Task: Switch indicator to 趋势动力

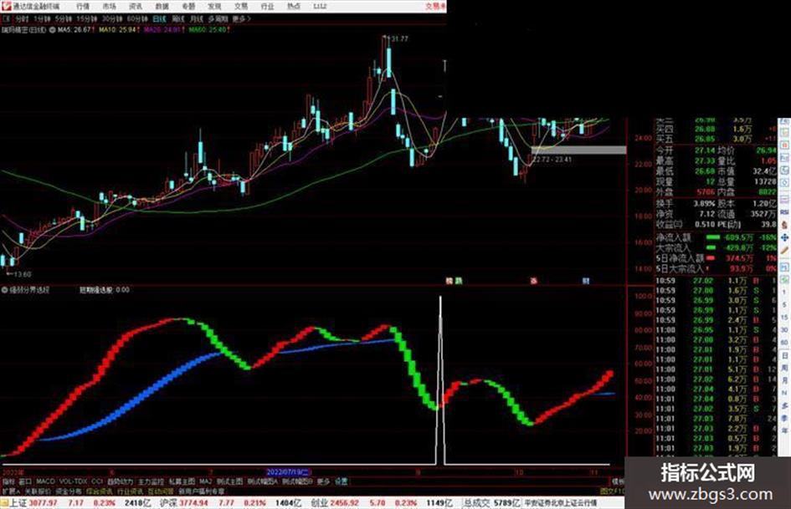Action: click(120, 481)
